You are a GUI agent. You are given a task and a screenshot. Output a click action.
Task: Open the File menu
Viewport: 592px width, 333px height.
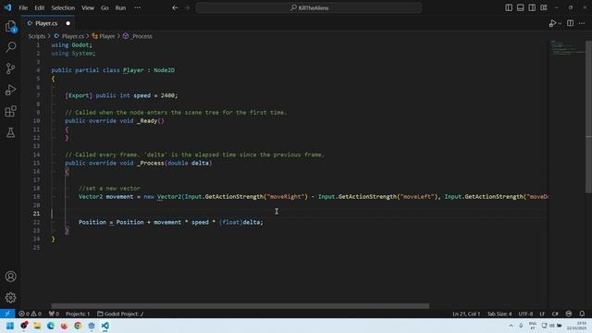[23, 7]
